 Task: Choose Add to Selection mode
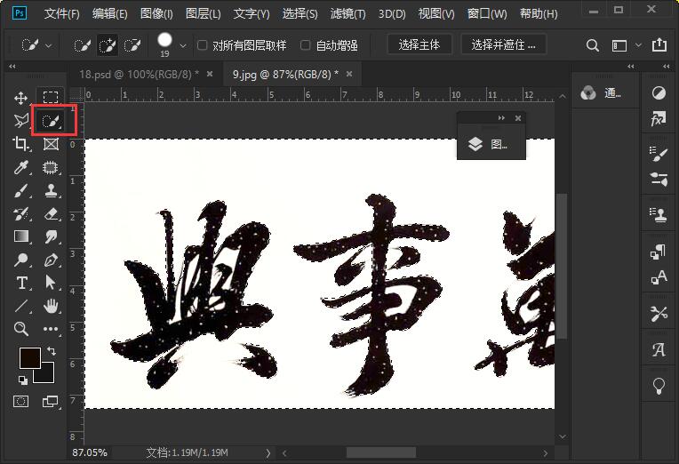pyautogui.click(x=108, y=45)
